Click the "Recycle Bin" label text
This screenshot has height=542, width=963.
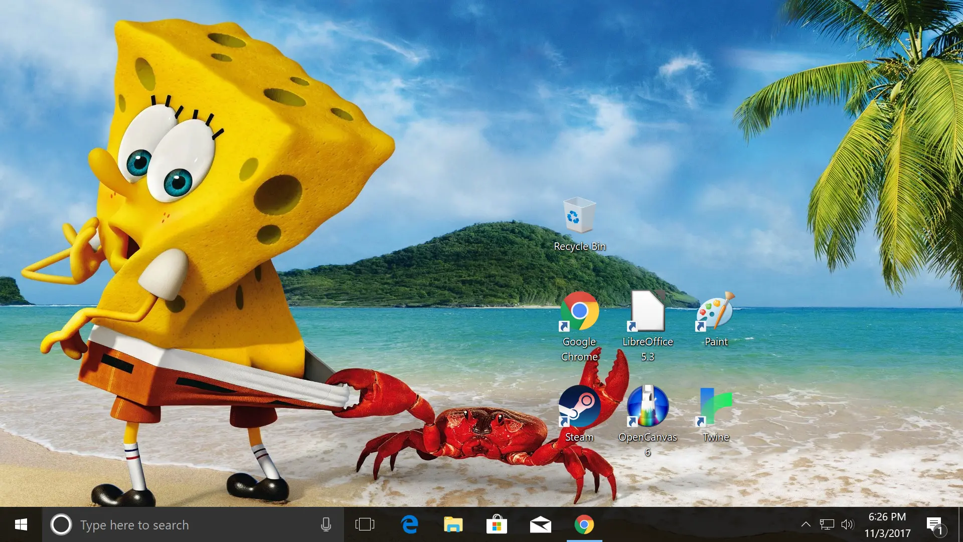point(579,246)
